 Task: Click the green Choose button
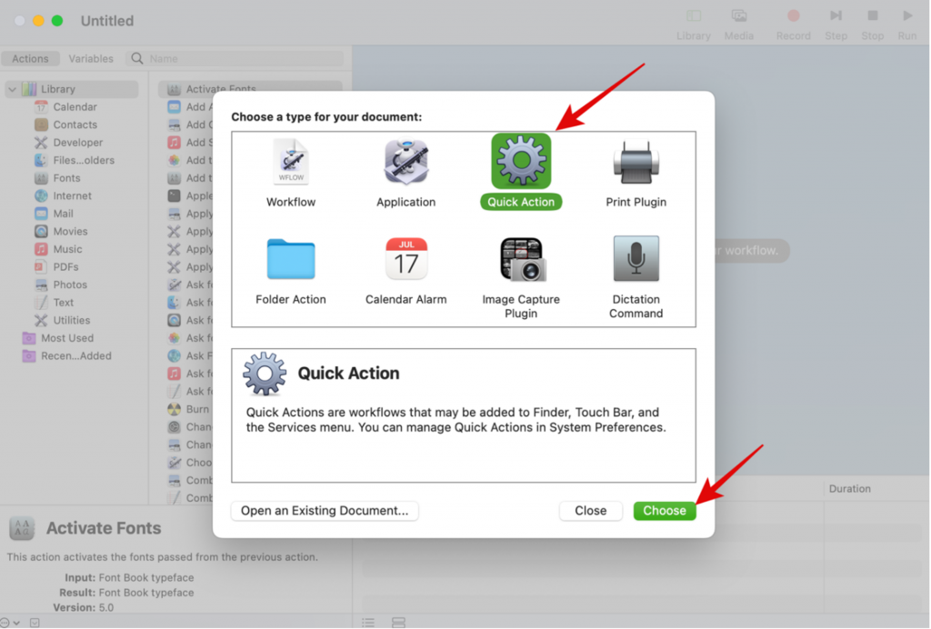pos(665,511)
